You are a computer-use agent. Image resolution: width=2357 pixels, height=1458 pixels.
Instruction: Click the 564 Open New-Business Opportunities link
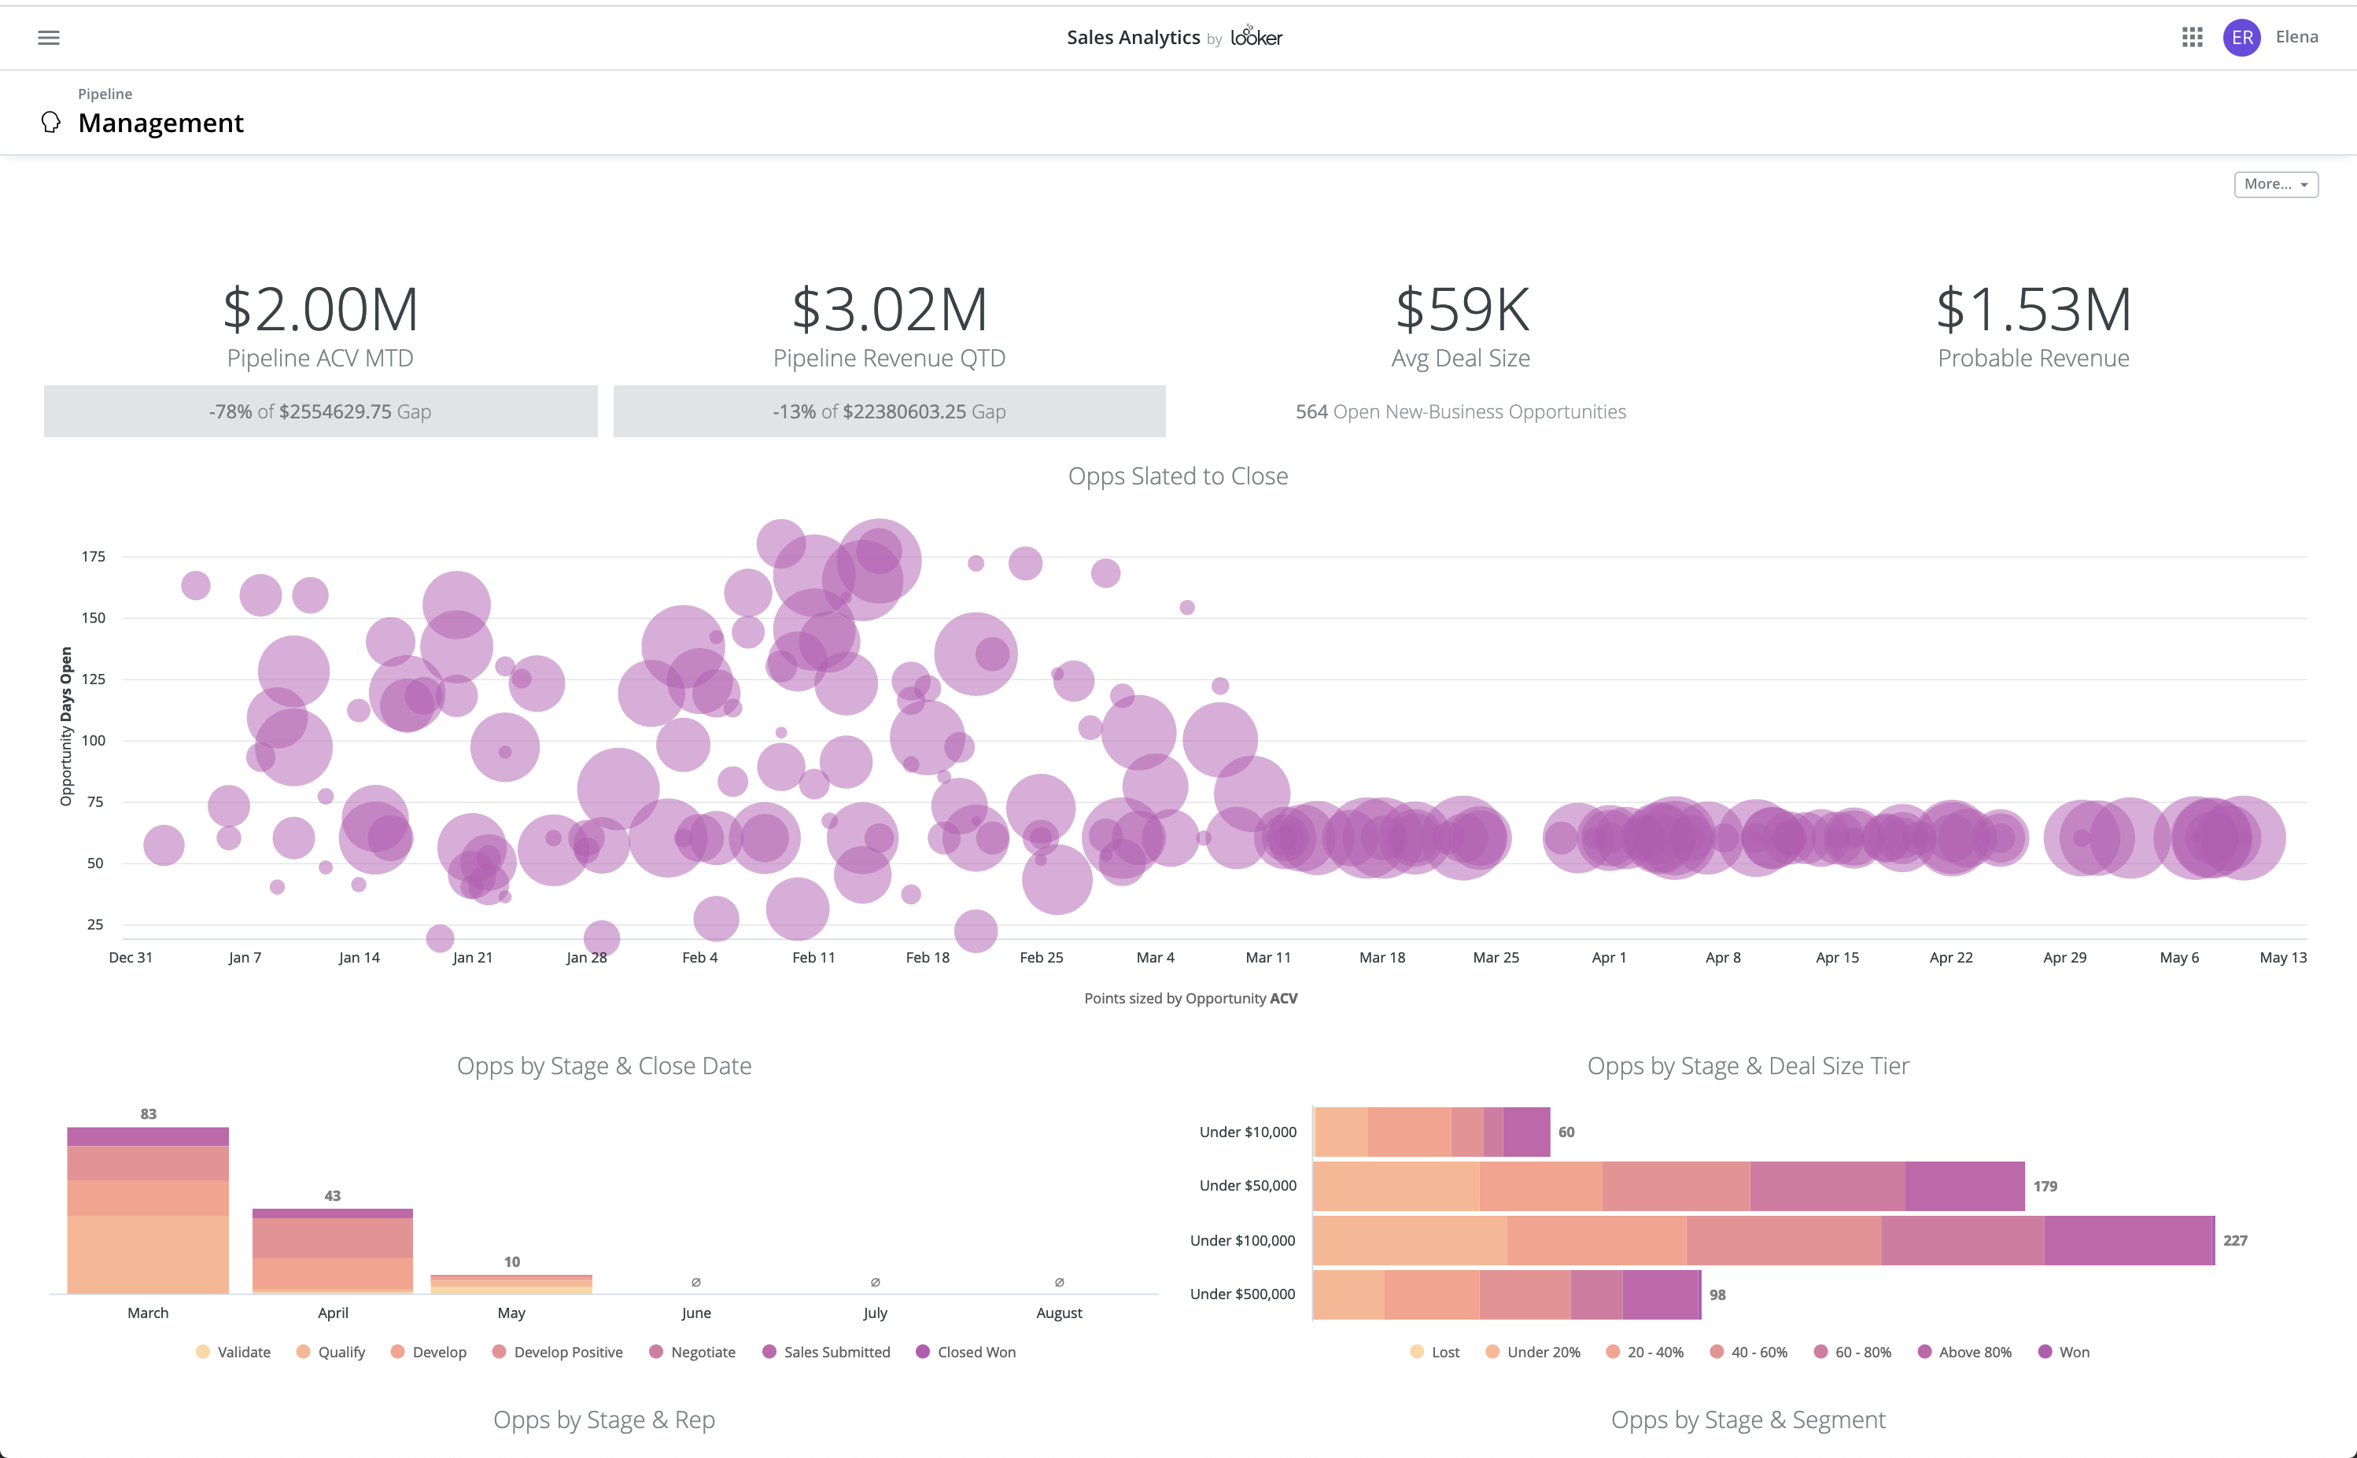click(x=1460, y=412)
